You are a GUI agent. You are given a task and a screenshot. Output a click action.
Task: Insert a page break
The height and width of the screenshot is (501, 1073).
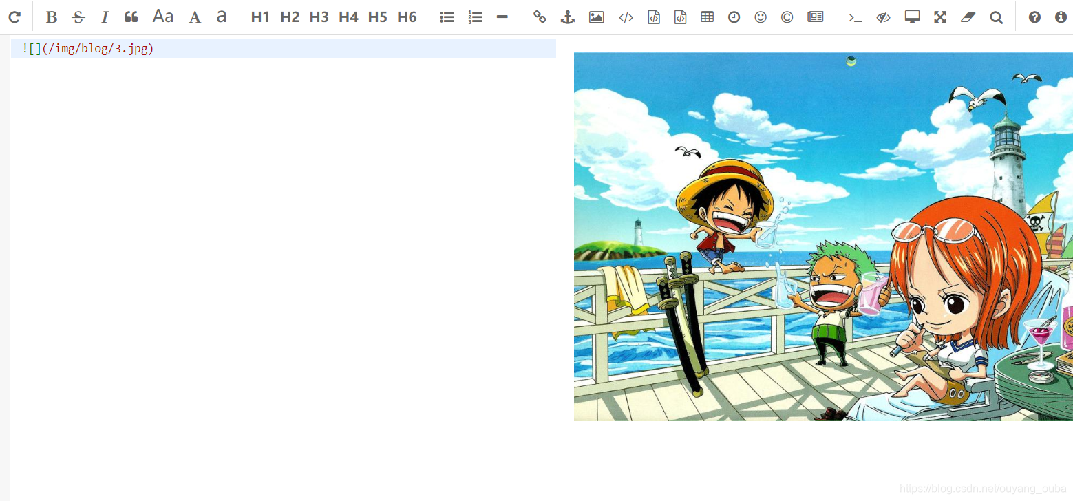click(816, 17)
